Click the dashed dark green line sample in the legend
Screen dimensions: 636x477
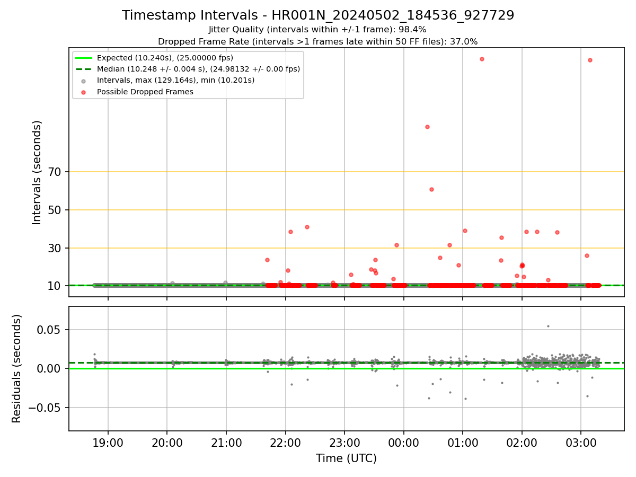pyautogui.click(x=84, y=69)
